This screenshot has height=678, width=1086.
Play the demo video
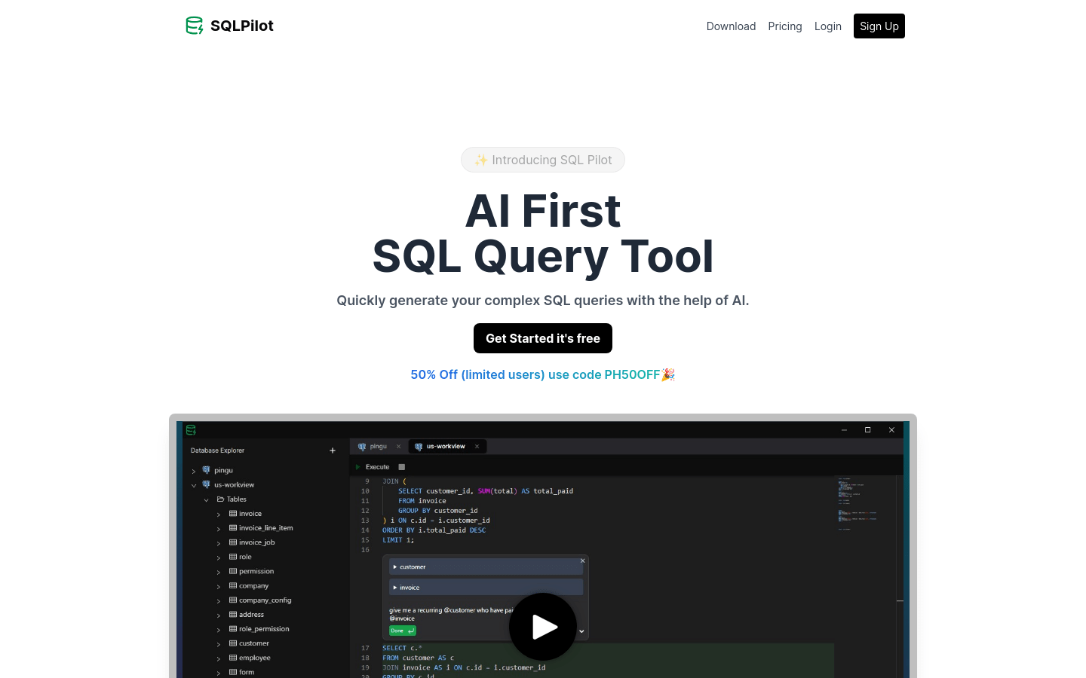point(543,627)
